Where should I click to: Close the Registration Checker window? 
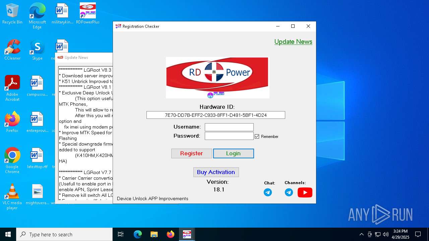pos(308,26)
